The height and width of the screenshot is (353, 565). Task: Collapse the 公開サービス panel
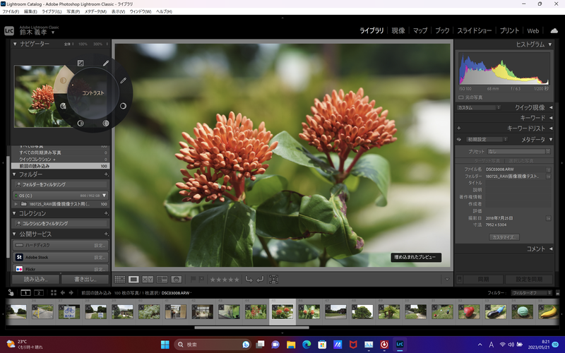coord(14,234)
